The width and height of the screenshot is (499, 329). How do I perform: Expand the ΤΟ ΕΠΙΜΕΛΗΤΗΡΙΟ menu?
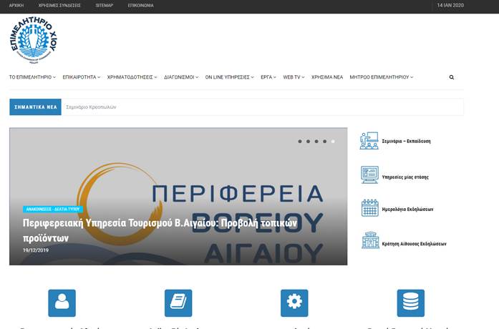[32, 77]
